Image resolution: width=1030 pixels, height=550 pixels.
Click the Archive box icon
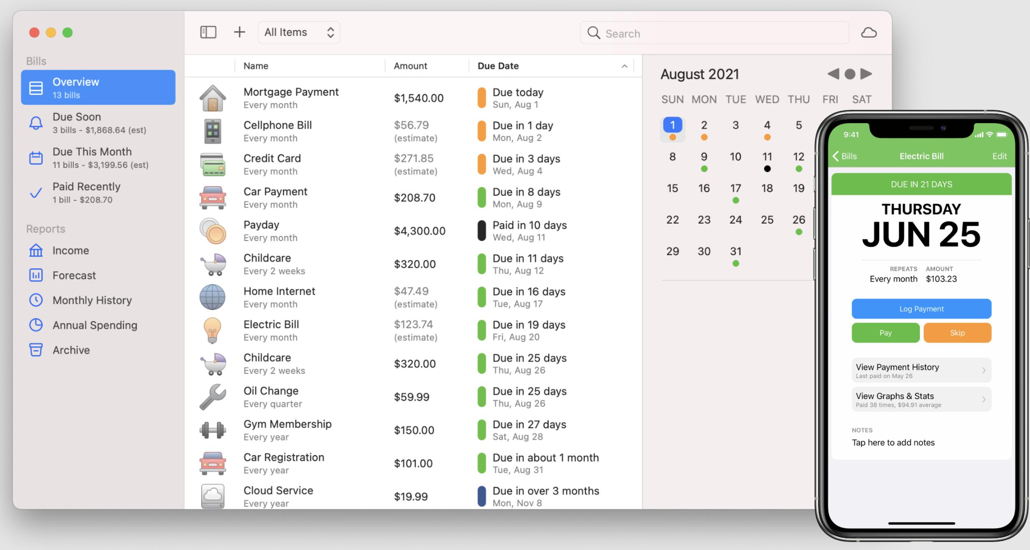36,350
